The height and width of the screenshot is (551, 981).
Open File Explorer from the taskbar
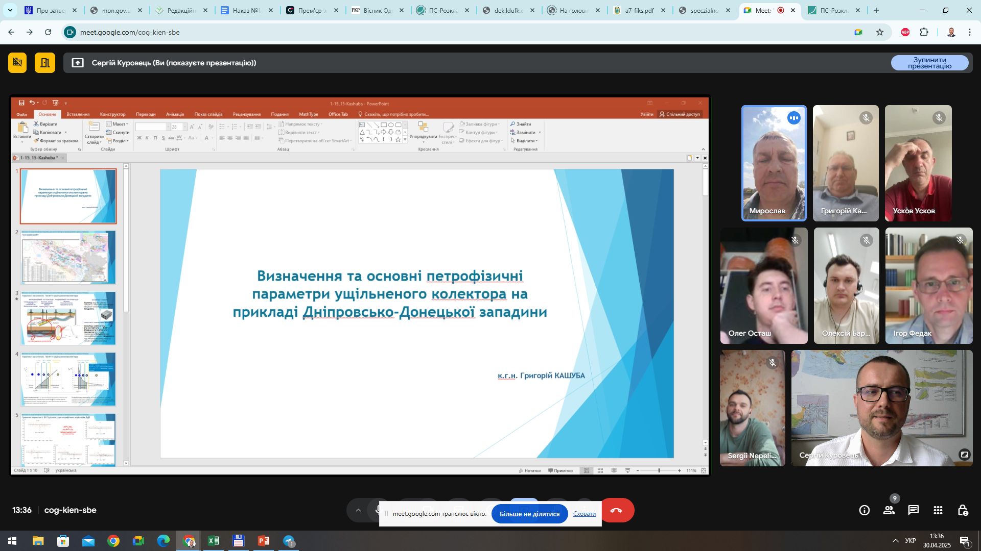click(38, 541)
